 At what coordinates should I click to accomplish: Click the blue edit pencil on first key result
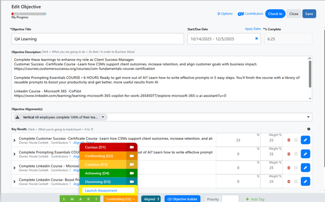305,140
